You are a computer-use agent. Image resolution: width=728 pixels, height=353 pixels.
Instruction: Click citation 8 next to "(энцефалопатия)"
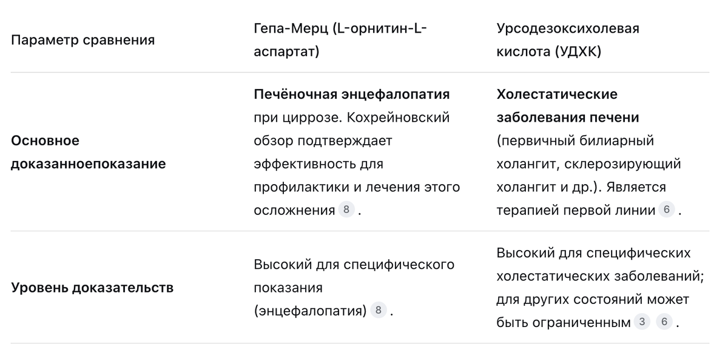point(379,311)
